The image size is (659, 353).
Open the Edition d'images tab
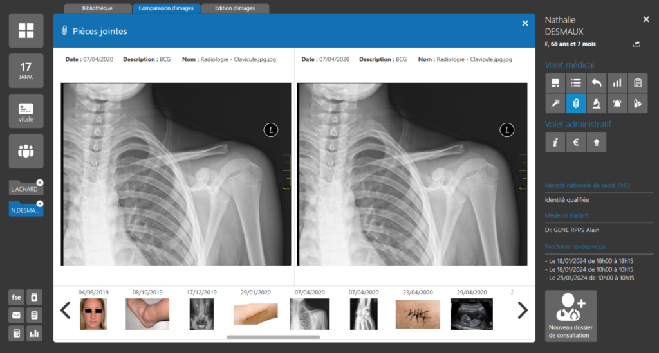(235, 8)
